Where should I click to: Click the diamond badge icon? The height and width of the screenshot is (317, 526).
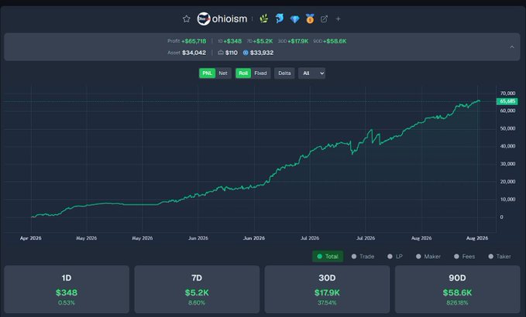[x=294, y=19]
